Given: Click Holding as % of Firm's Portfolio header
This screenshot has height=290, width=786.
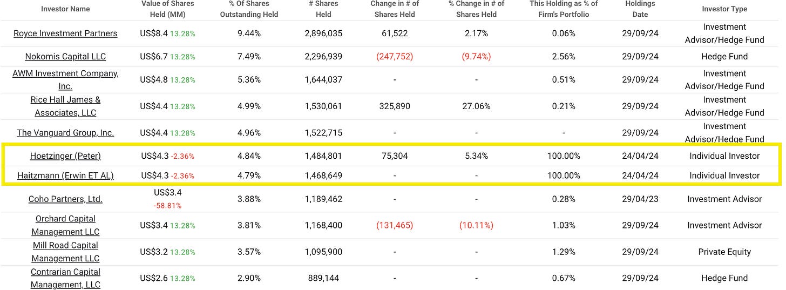Looking at the screenshot, I should pyautogui.click(x=564, y=9).
